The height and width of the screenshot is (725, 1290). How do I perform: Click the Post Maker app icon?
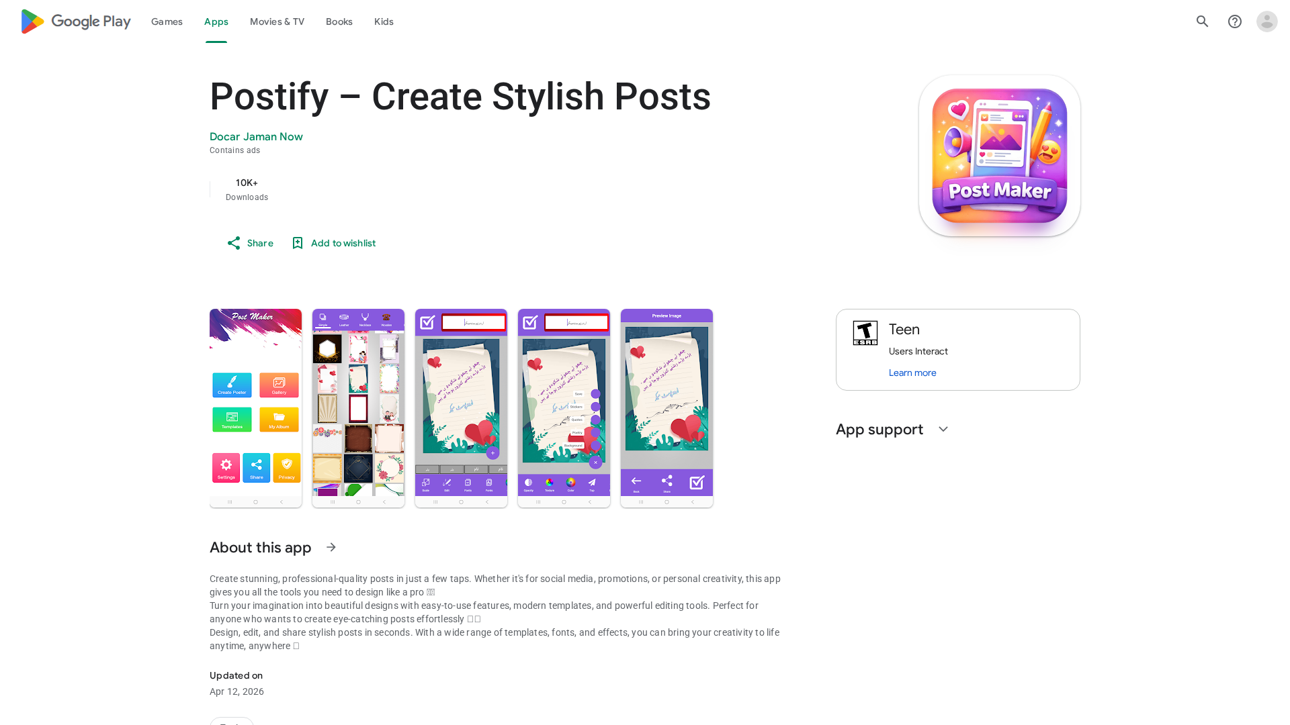[x=1000, y=156]
